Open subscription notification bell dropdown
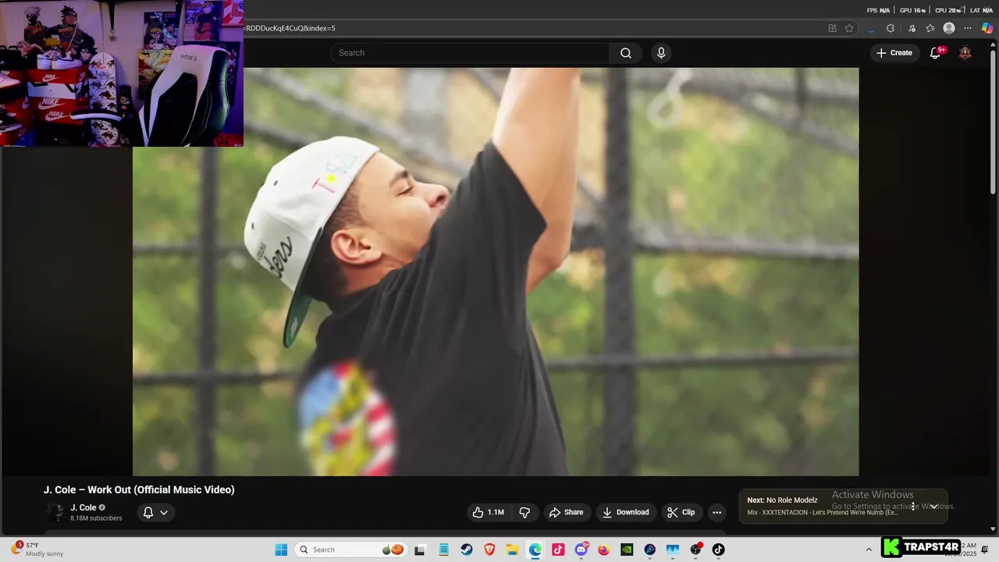The width and height of the screenshot is (999, 562). pos(155,513)
